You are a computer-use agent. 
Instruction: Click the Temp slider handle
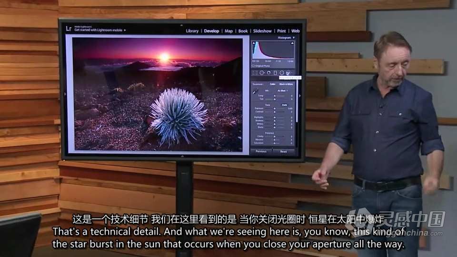click(x=275, y=96)
